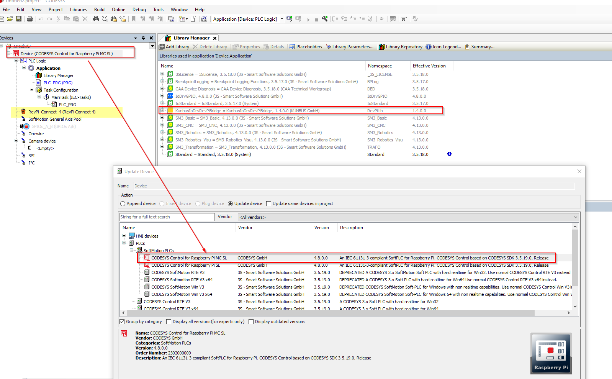Click the Effective Version column header
The height and width of the screenshot is (379, 612).
coord(429,66)
